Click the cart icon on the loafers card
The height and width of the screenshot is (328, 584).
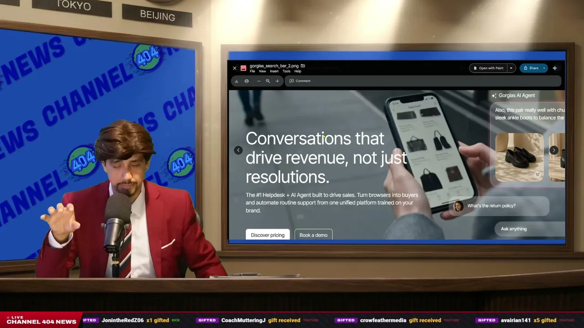click(x=537, y=174)
